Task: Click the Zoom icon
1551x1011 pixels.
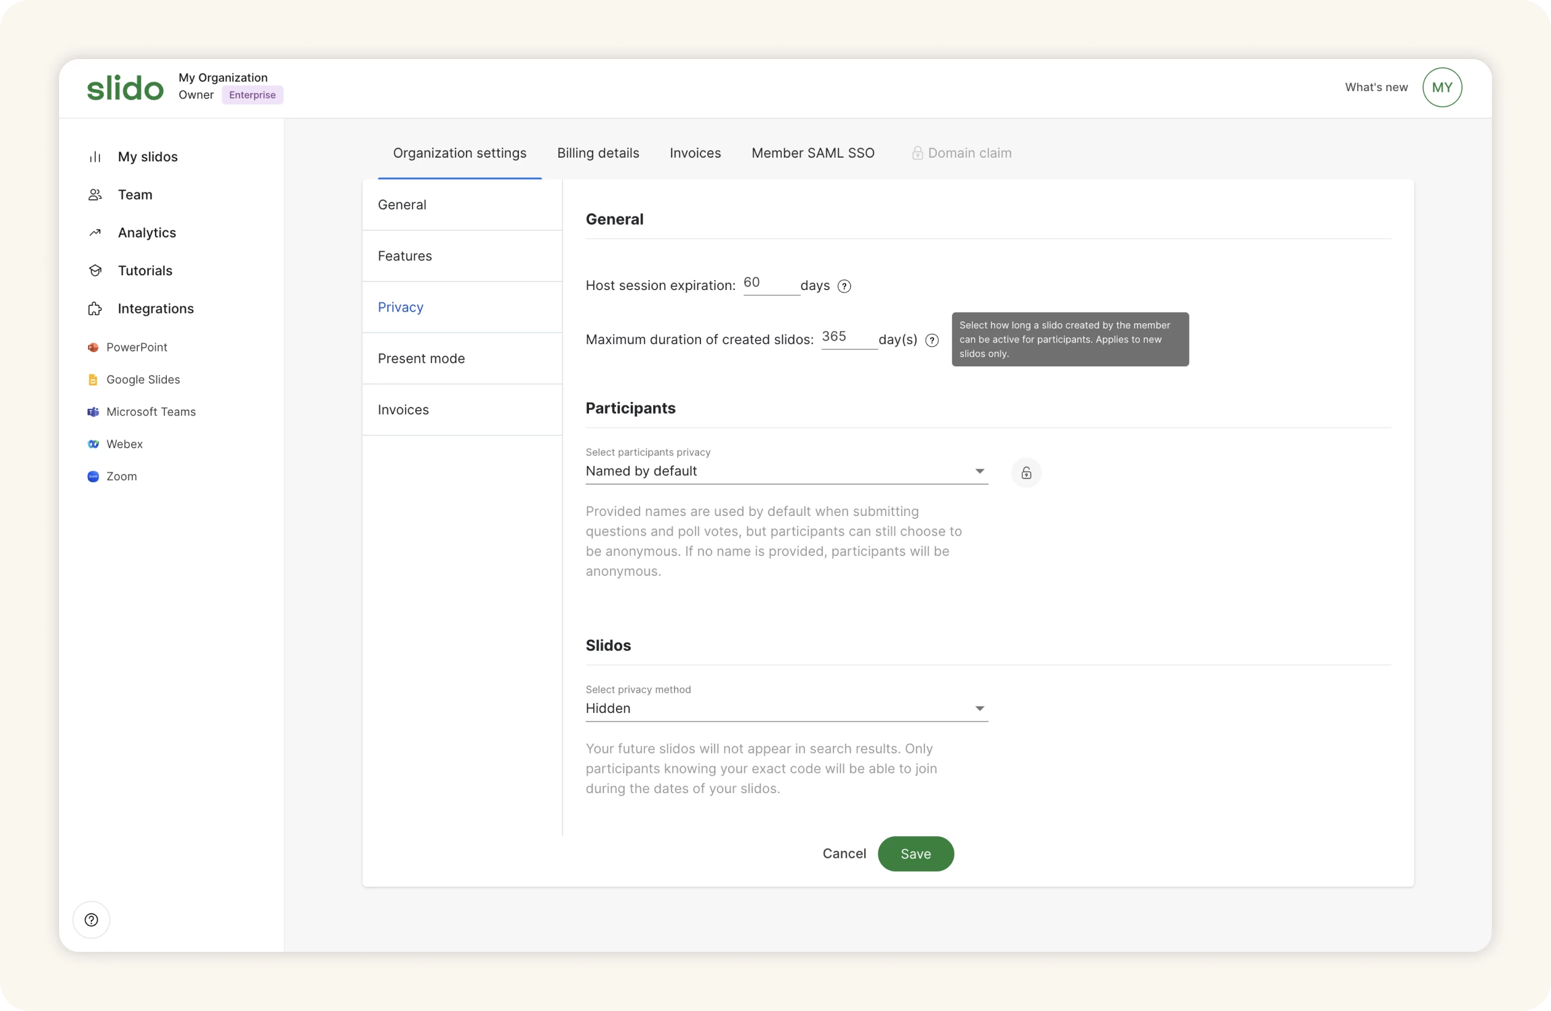Action: coord(93,477)
